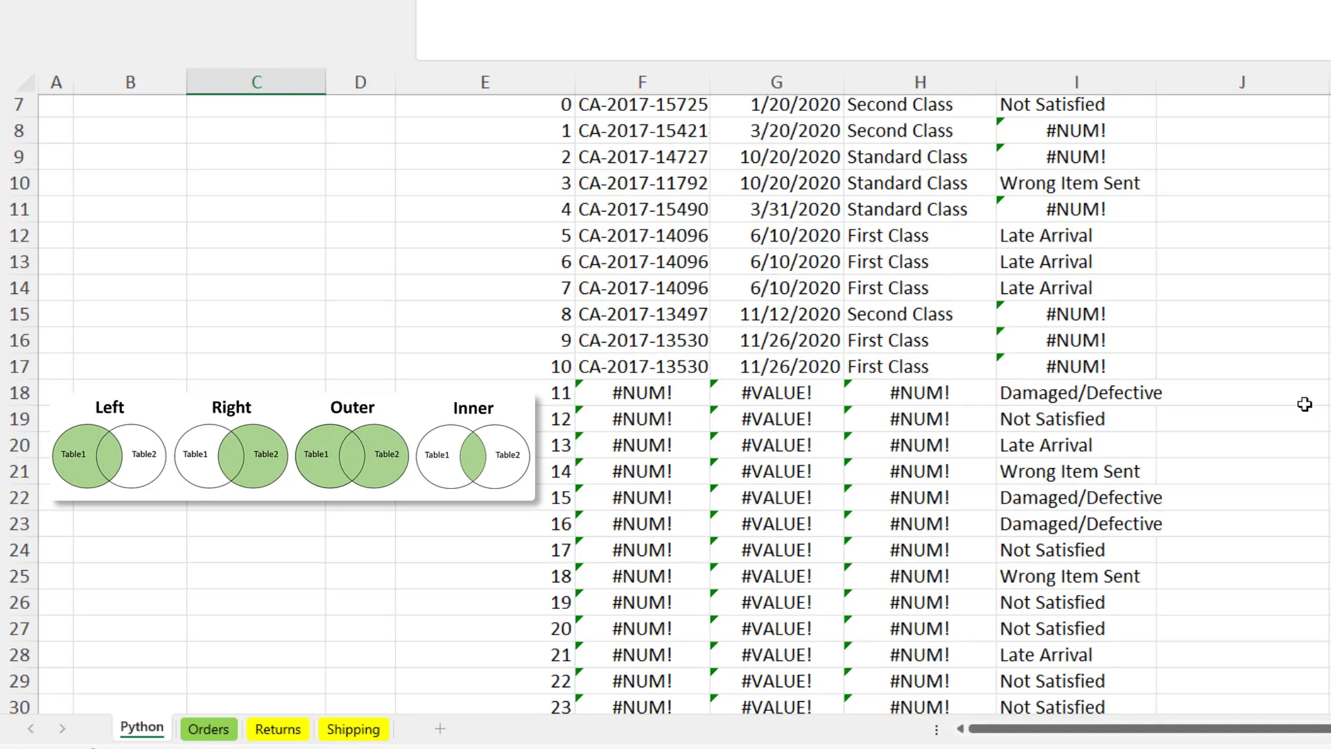This screenshot has height=749, width=1331.
Task: Switch to the Shipping sheet
Action: pos(354,729)
